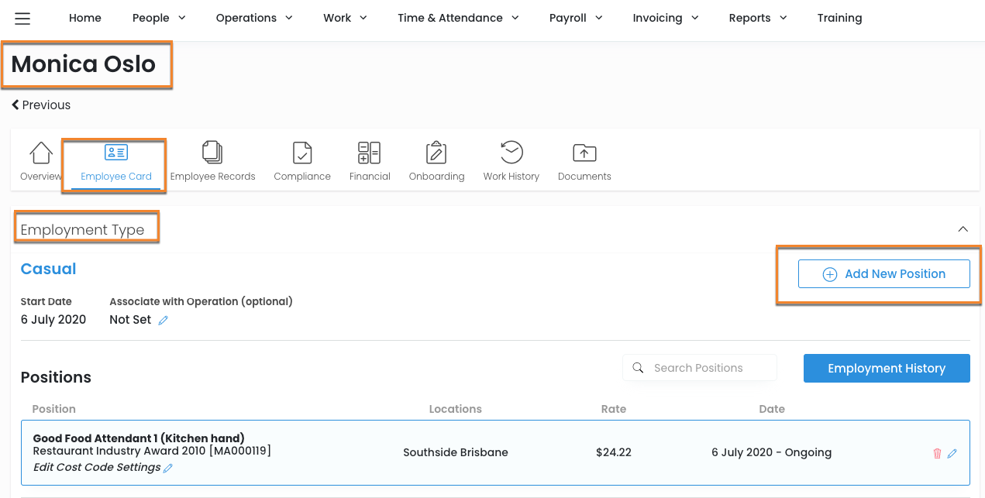Go to Training in the menu
985x498 pixels.
click(x=839, y=18)
